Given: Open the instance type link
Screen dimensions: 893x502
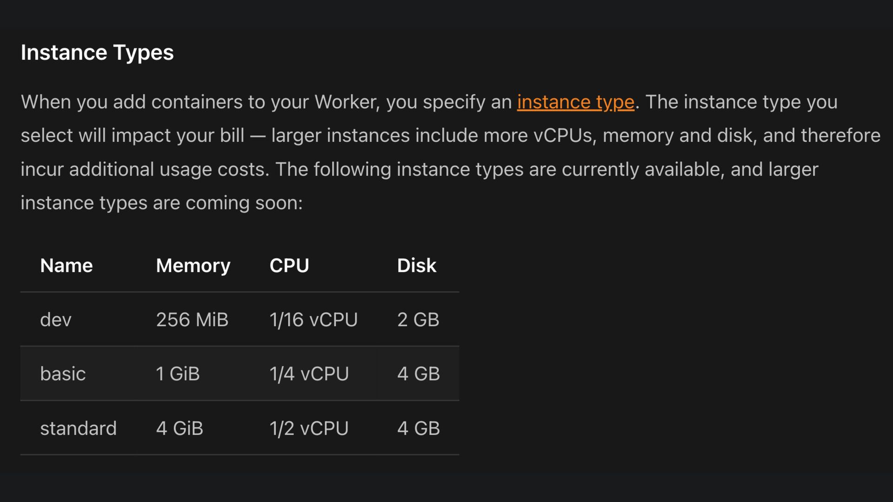Looking at the screenshot, I should tap(576, 102).
